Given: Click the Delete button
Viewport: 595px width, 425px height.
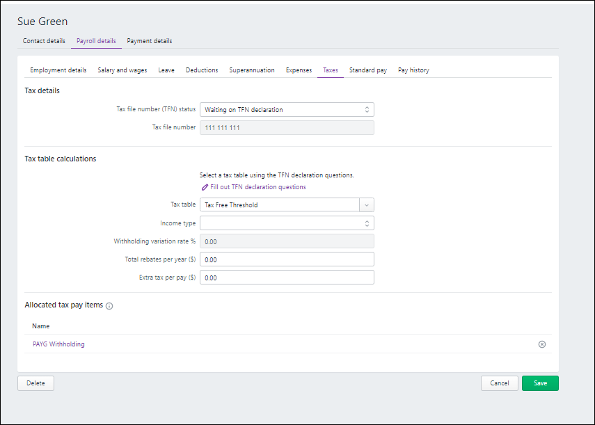Looking at the screenshot, I should tap(35, 383).
